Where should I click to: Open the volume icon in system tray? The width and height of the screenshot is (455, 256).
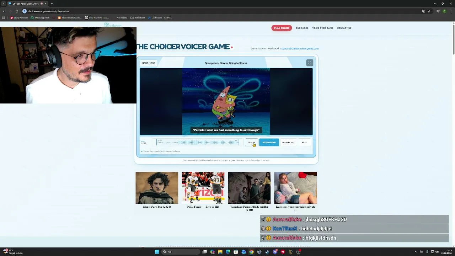click(437, 252)
